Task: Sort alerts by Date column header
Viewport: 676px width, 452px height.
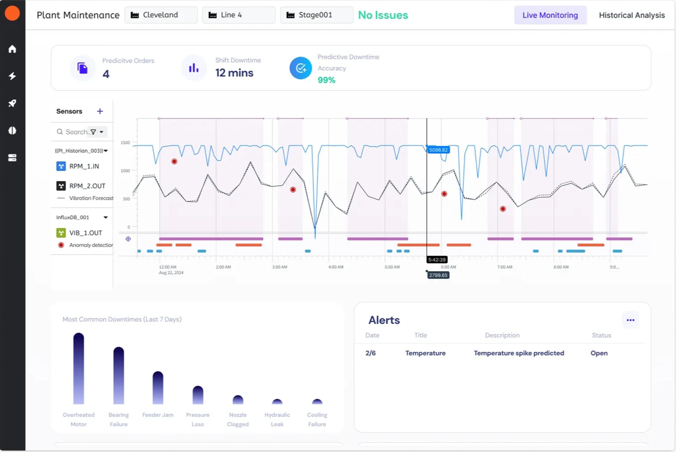Action: click(372, 335)
